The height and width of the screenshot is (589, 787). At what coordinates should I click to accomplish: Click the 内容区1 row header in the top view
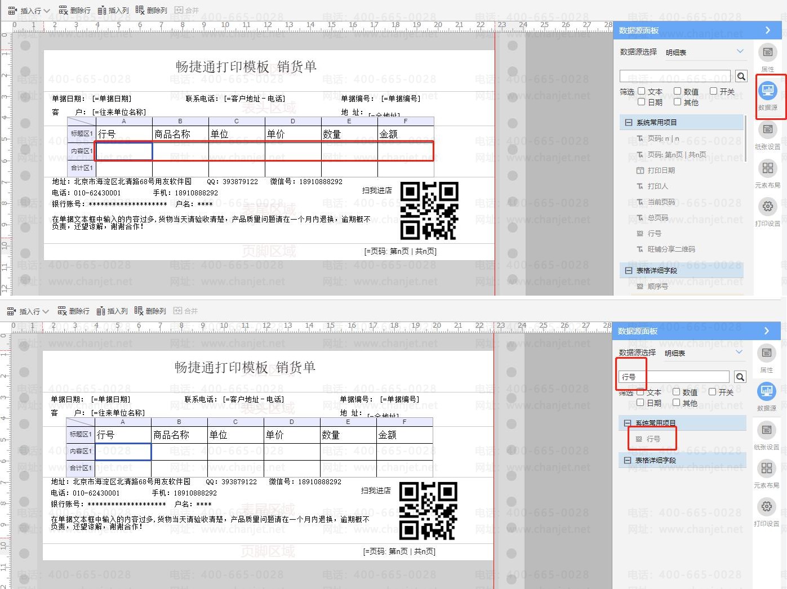tap(82, 151)
